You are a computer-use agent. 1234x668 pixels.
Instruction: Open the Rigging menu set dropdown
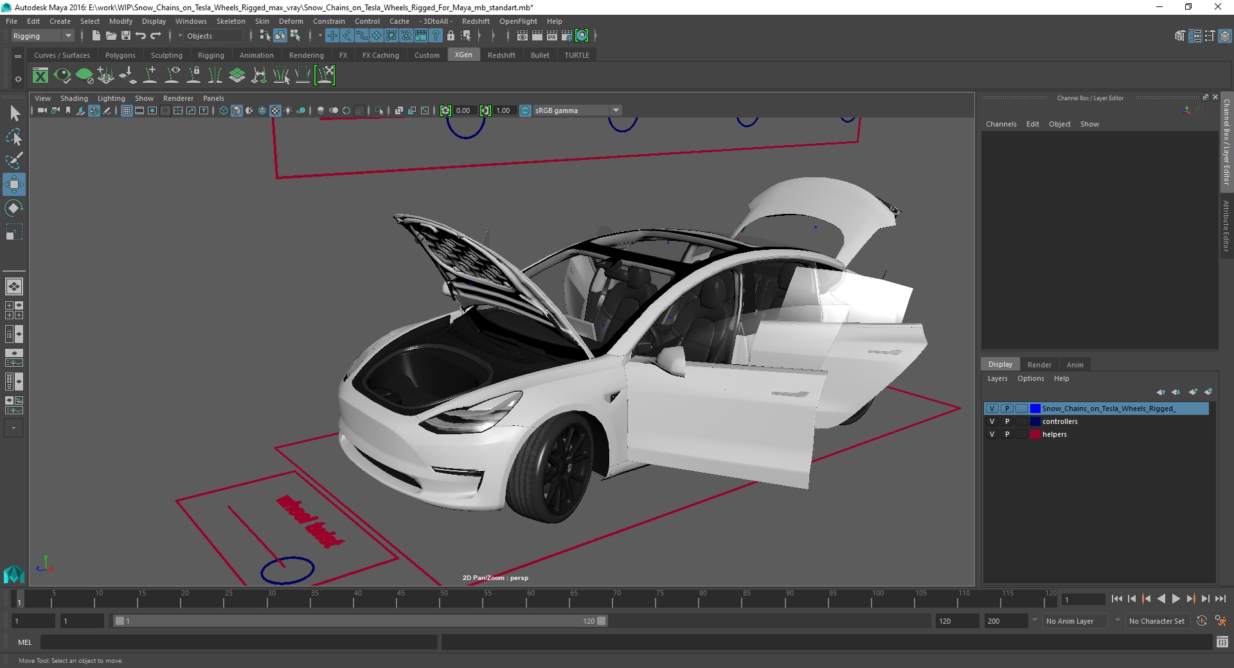pyautogui.click(x=42, y=36)
